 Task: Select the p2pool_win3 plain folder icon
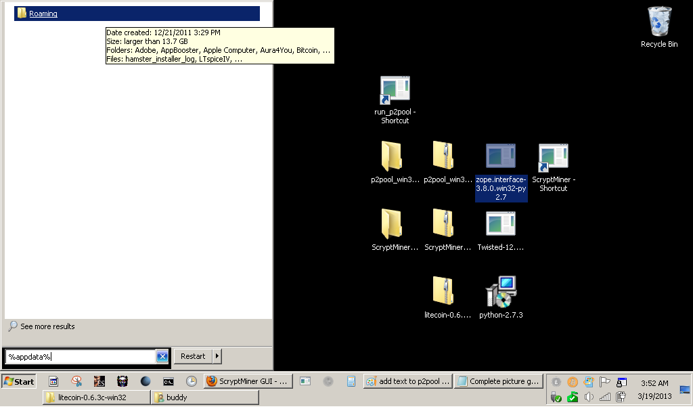tap(395, 163)
